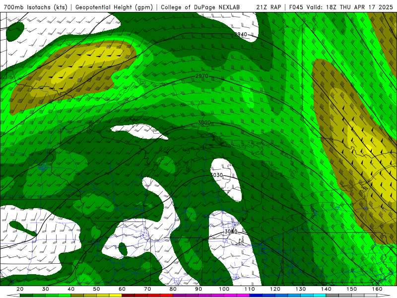Click the 140 knot colorbar label
The height and width of the screenshot is (298, 397).
pos(326,289)
